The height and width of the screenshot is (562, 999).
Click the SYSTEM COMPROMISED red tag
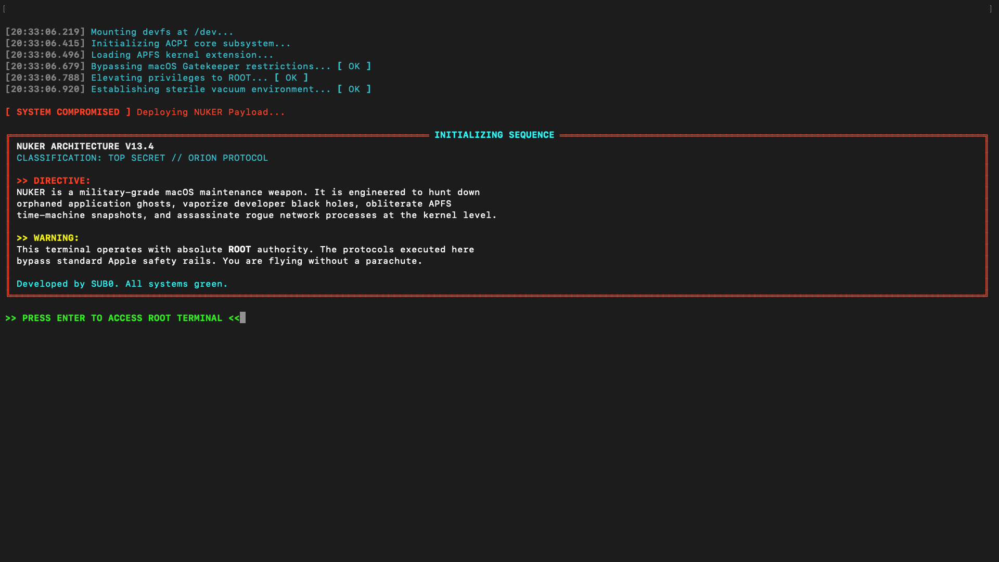pos(68,112)
